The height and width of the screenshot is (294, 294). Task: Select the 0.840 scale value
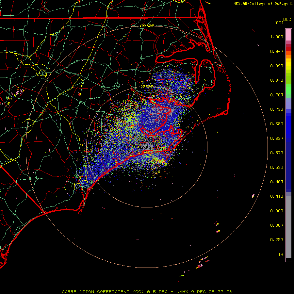coord(277,80)
